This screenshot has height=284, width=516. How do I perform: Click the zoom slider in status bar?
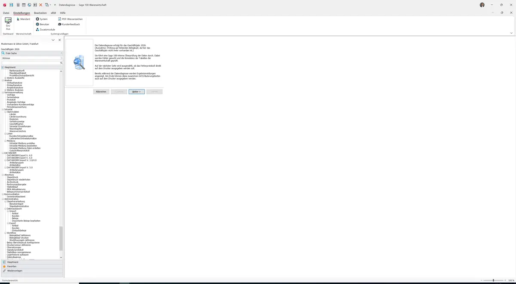tap(493, 280)
